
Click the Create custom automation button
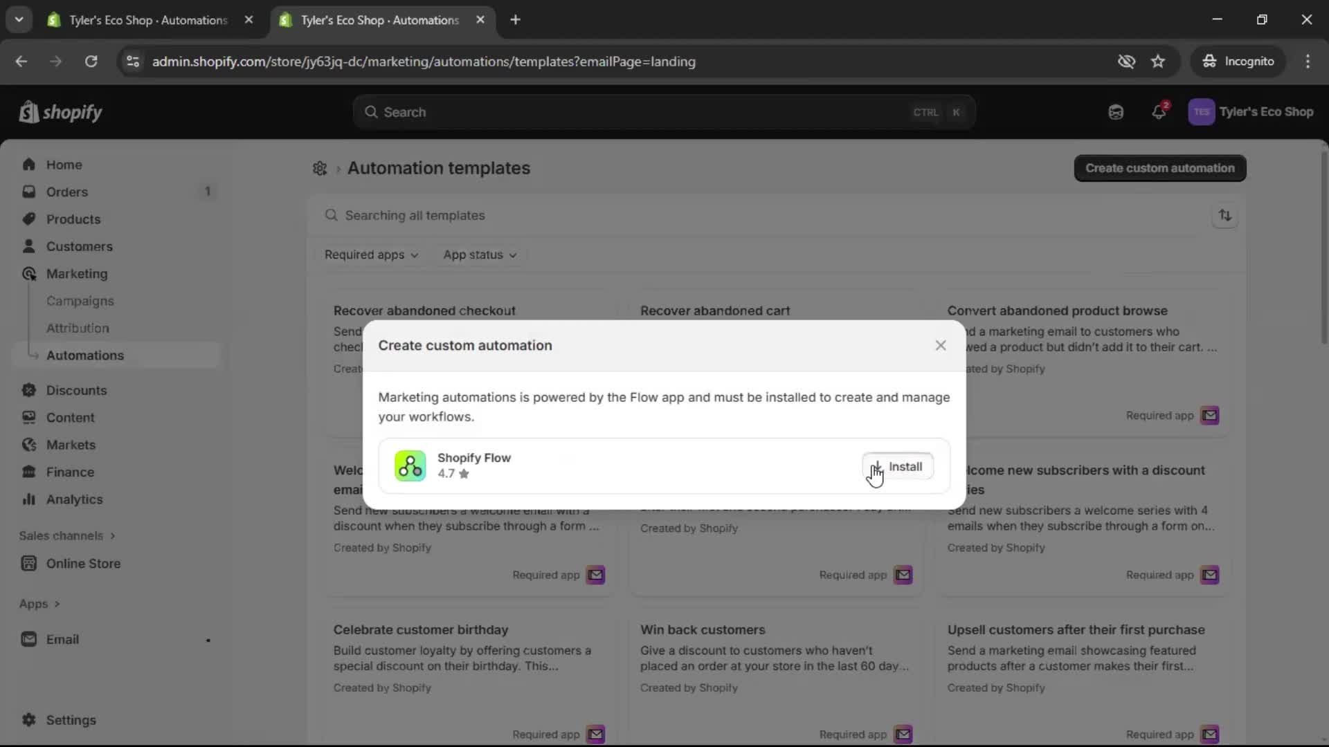click(1160, 168)
